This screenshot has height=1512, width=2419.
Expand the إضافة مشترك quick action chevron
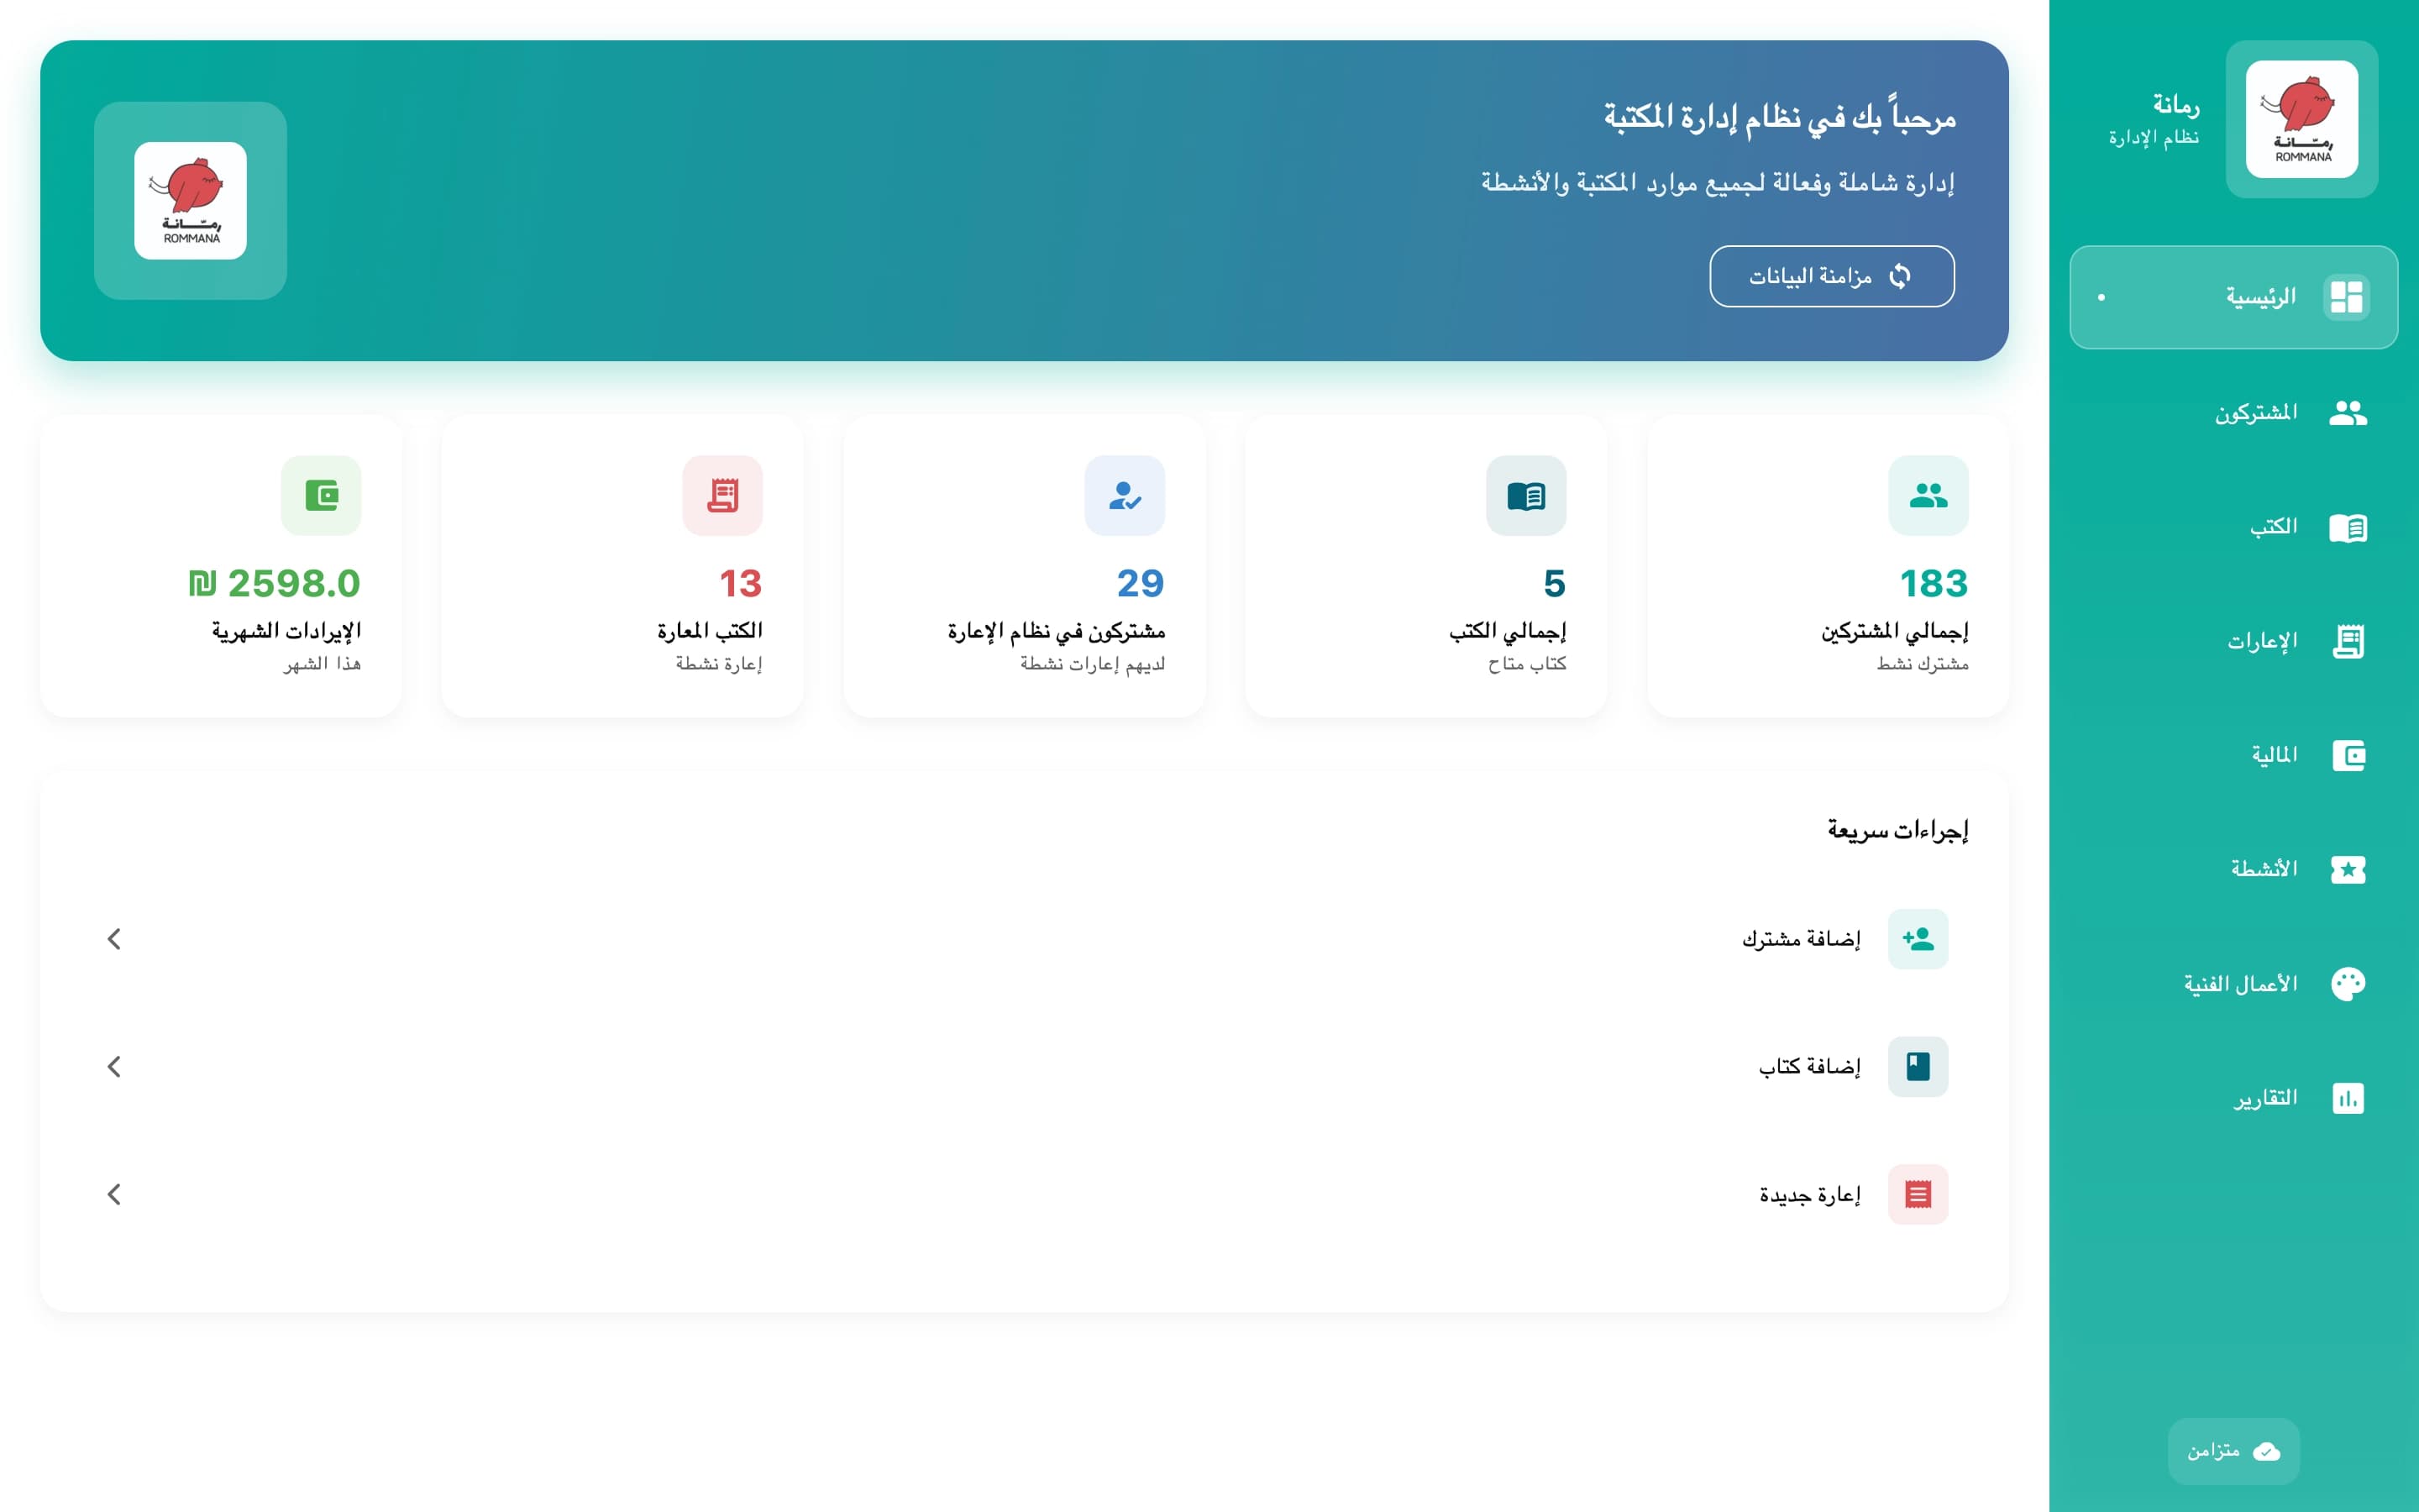point(115,938)
